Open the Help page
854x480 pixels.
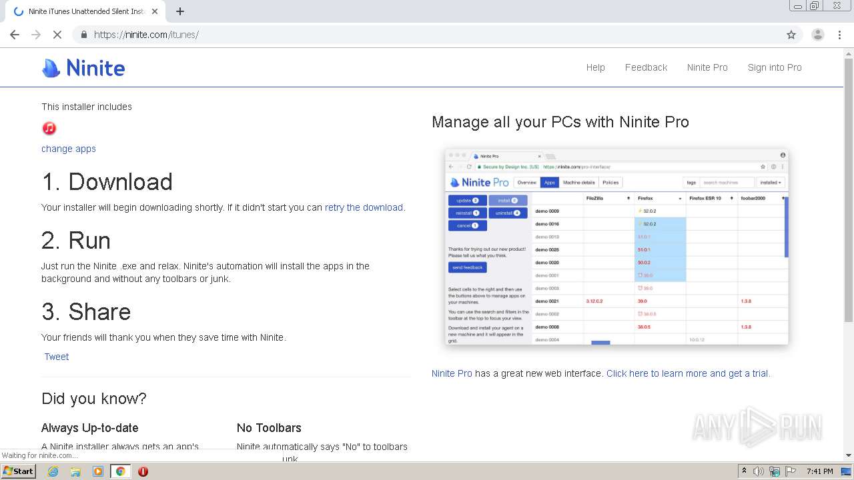click(x=596, y=67)
